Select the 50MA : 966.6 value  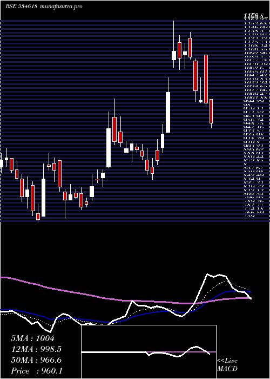(x=36, y=360)
